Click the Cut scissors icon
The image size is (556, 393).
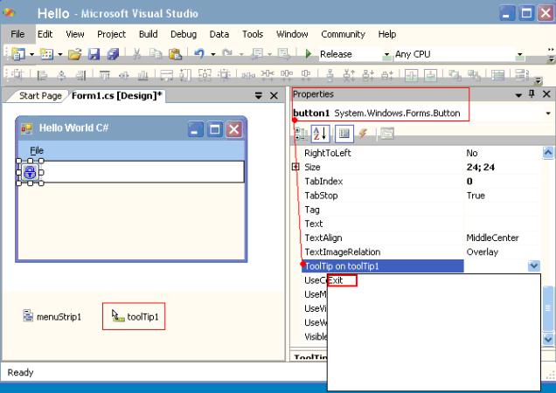136,54
